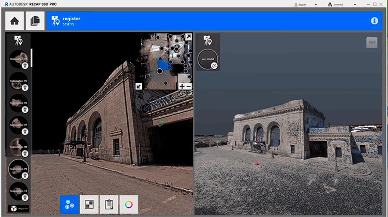Open the Sign In dropdown
This screenshot has width=388, height=217.
(304, 4)
